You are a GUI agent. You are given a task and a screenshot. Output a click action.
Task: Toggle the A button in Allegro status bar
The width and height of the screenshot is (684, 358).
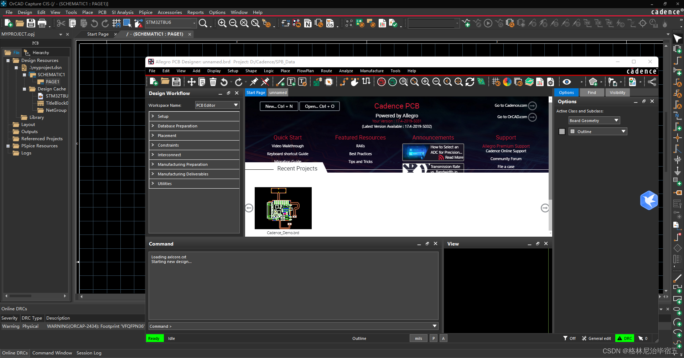click(x=444, y=338)
